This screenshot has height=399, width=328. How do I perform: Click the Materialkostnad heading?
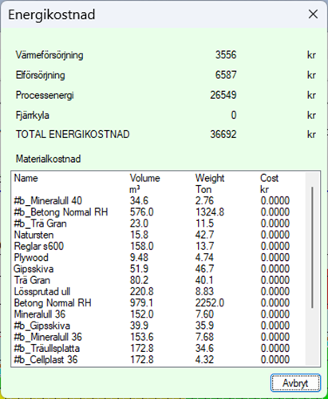(x=48, y=159)
